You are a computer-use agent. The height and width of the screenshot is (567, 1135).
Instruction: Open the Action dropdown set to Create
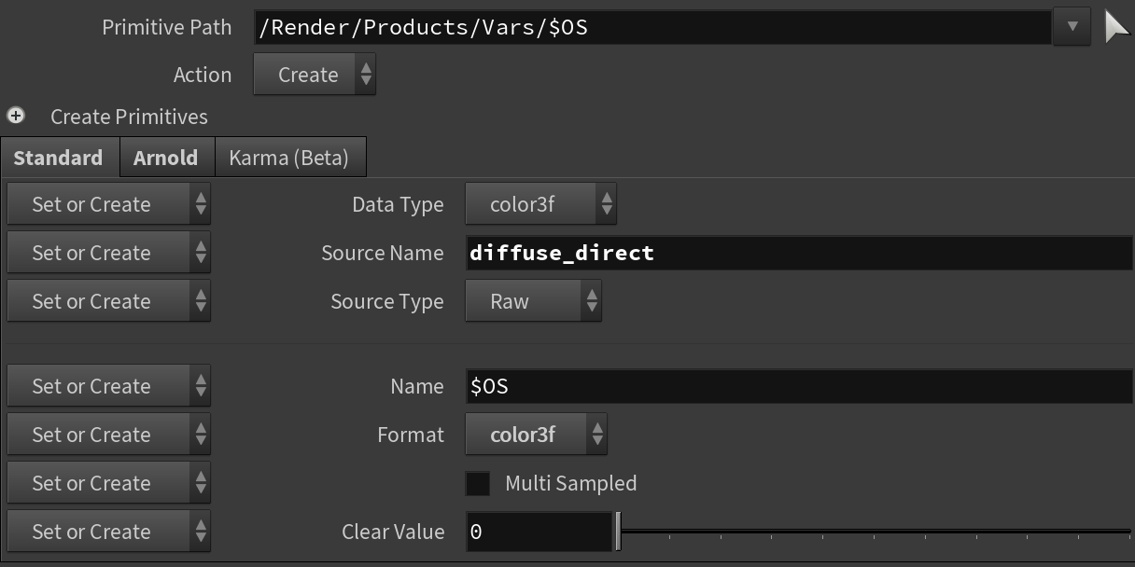click(315, 75)
